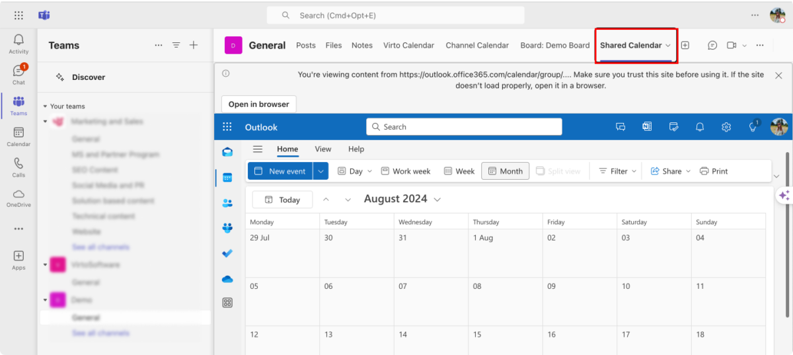Open the Calls phone icon

click(x=19, y=167)
